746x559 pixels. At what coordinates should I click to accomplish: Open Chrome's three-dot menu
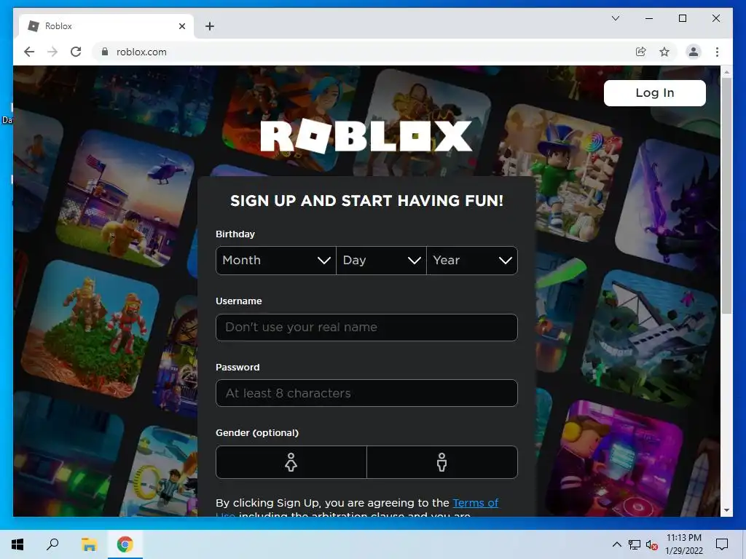click(x=717, y=52)
